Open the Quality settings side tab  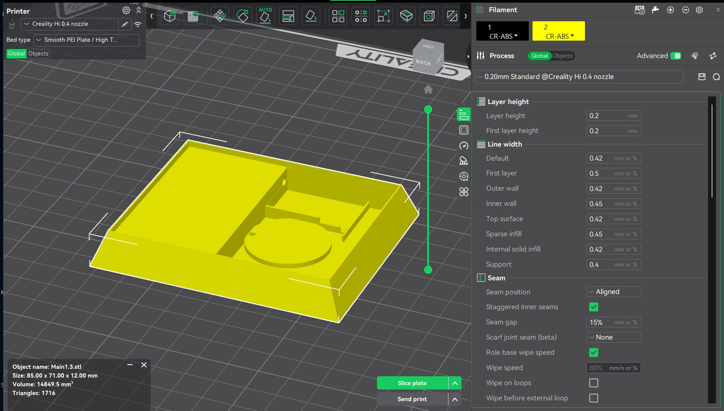(x=464, y=115)
